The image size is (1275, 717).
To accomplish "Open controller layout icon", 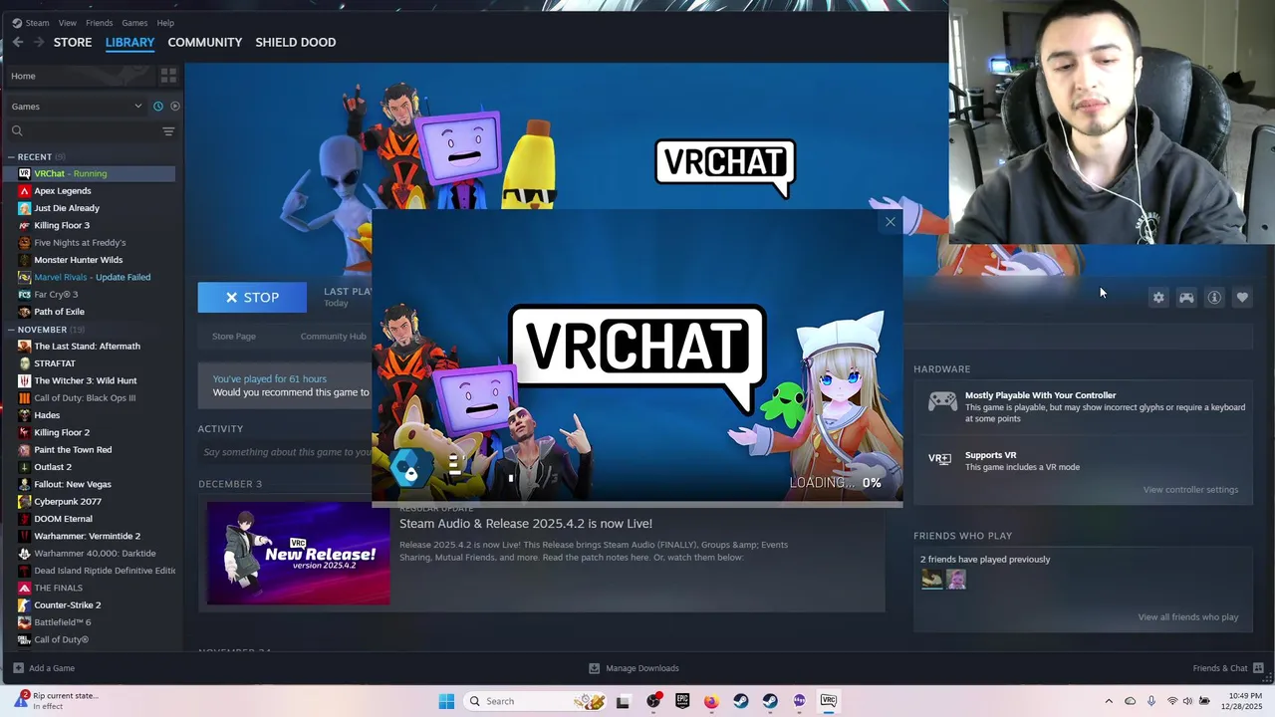I will 1186,297.
